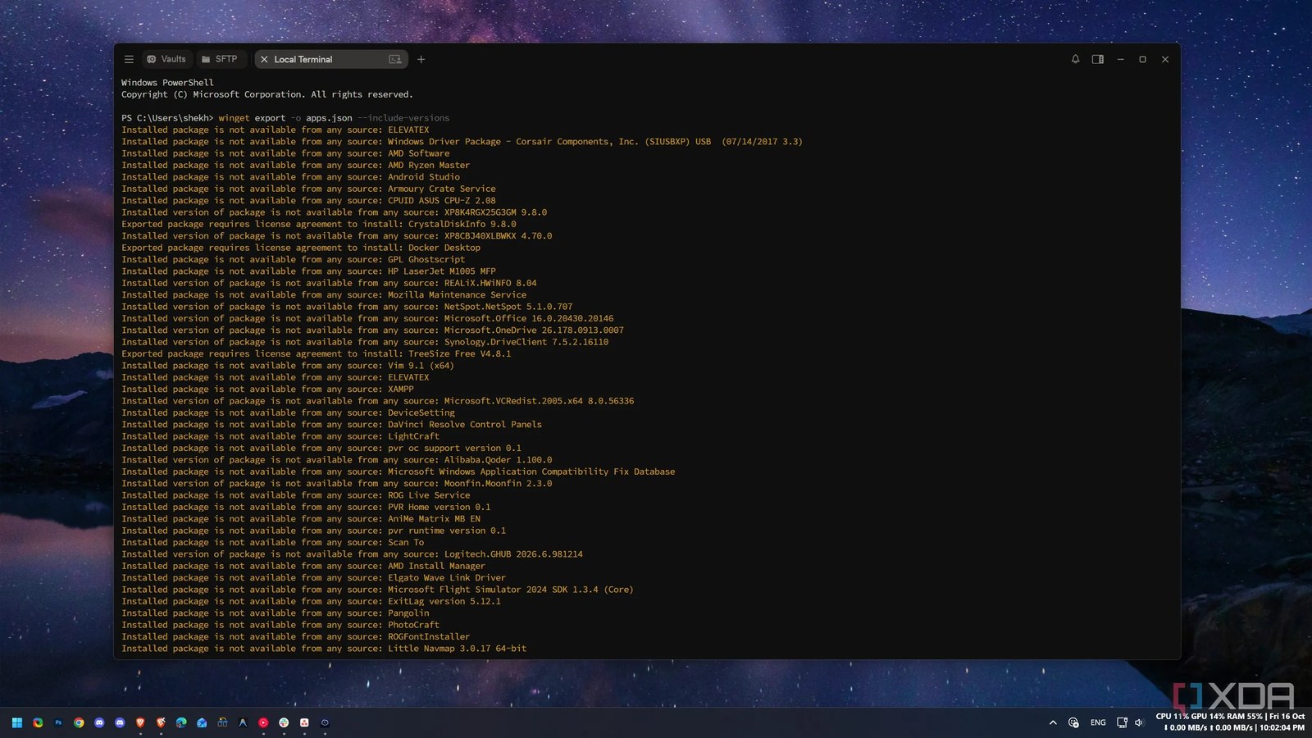Screen dimensions: 1312x738
Task: Switch to the Vaults tab
Action: click(x=166, y=59)
